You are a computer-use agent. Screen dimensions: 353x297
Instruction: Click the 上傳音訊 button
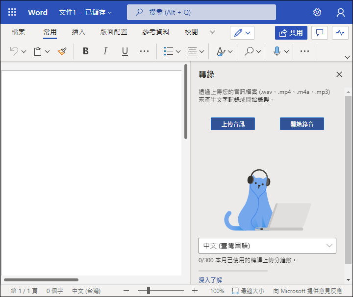coord(233,124)
